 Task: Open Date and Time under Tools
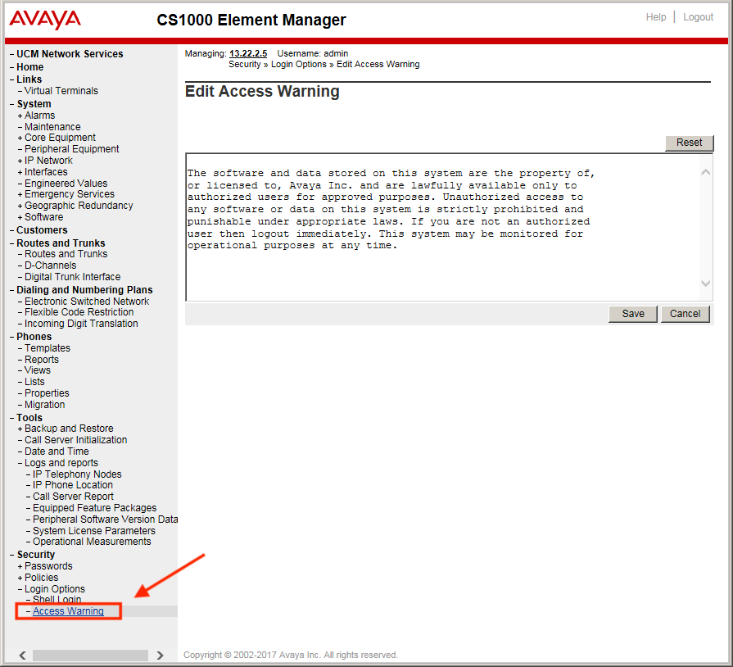click(57, 451)
